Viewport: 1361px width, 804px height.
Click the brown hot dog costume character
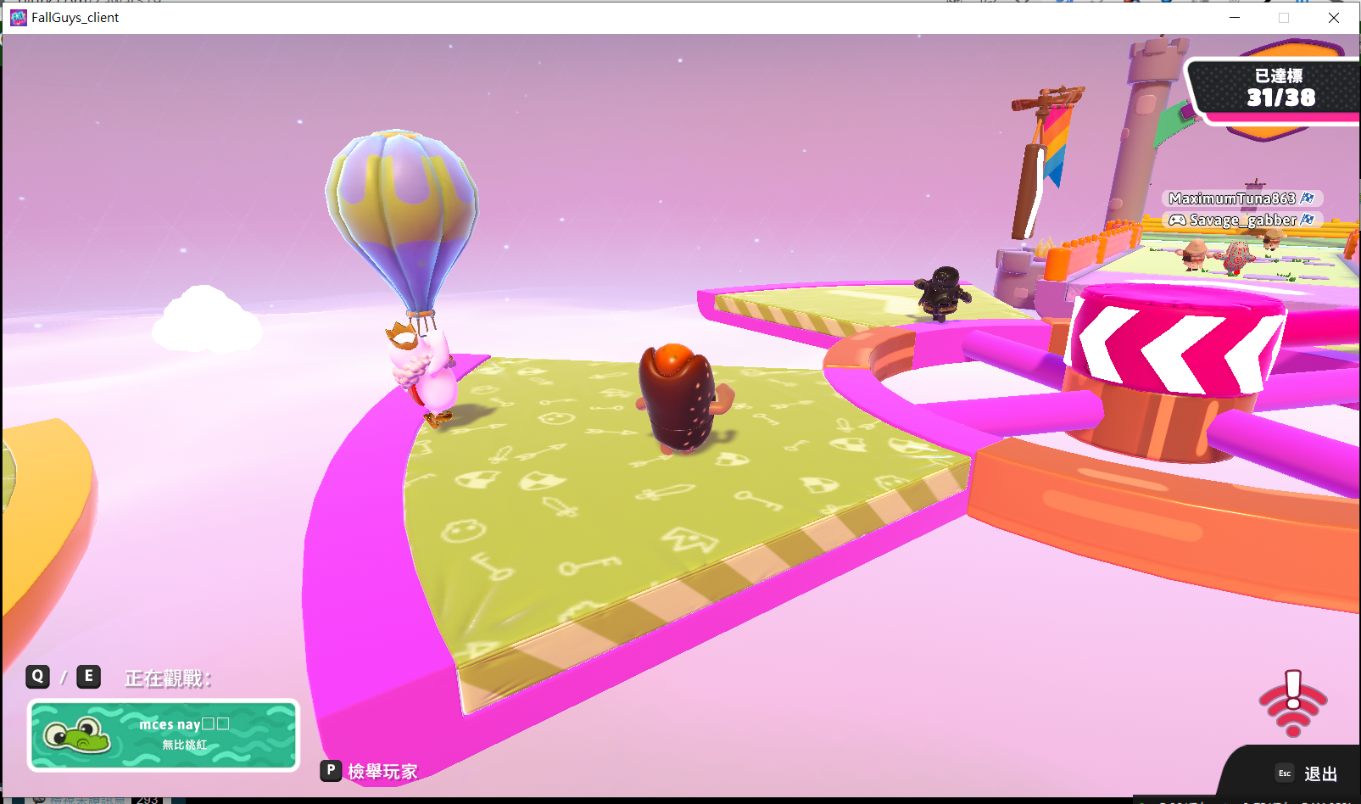(683, 398)
